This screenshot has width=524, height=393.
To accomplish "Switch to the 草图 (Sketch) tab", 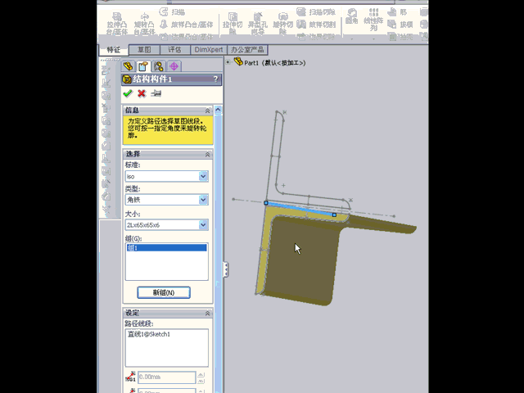I will pyautogui.click(x=144, y=50).
